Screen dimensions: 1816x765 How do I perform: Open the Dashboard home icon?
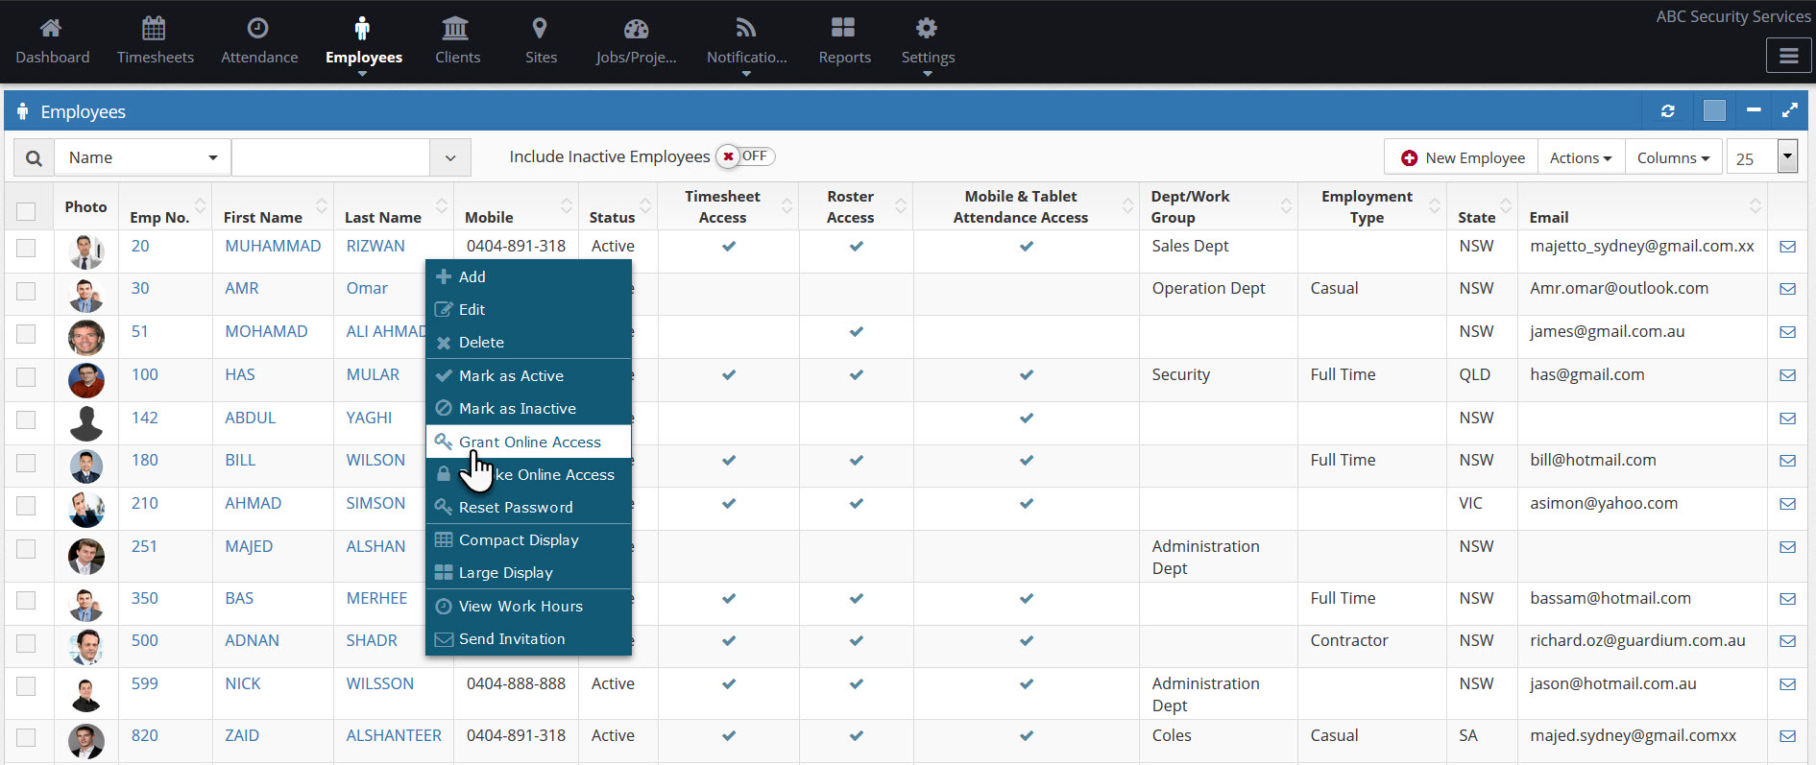[x=52, y=28]
